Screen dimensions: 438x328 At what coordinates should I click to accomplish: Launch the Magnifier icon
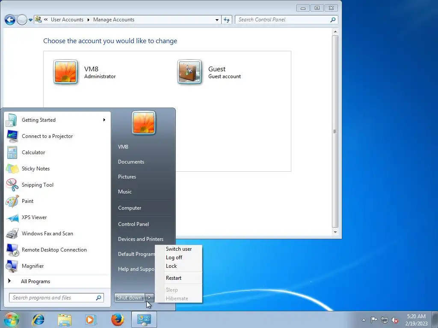point(12,266)
